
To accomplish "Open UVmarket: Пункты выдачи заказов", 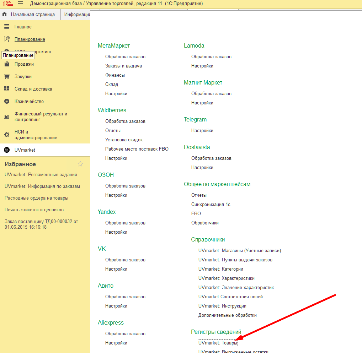I will [x=235, y=260].
